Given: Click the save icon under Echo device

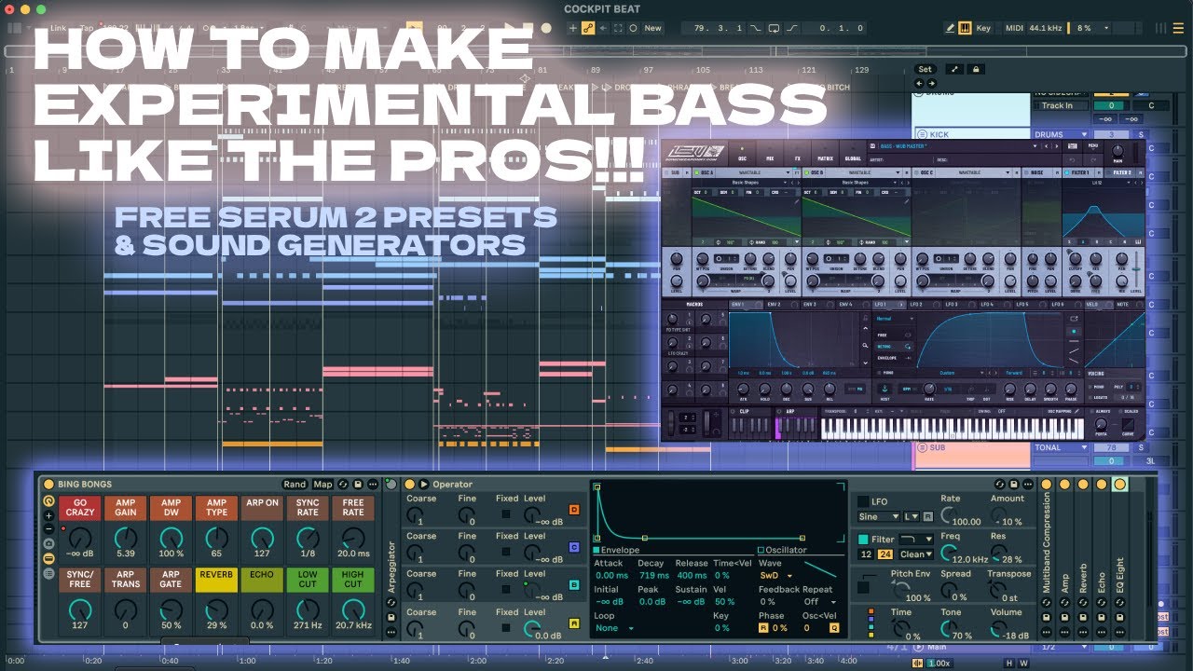Looking at the screenshot, I should click(x=1102, y=618).
